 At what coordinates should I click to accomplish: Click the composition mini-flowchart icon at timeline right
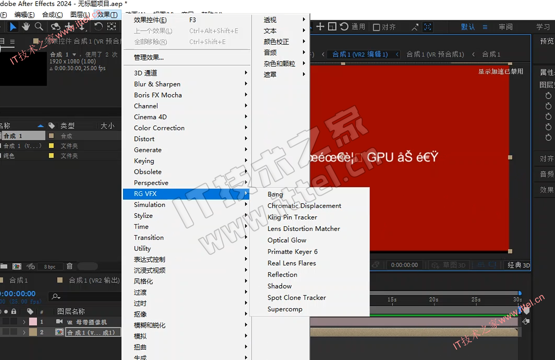pyautogui.click(x=526, y=321)
